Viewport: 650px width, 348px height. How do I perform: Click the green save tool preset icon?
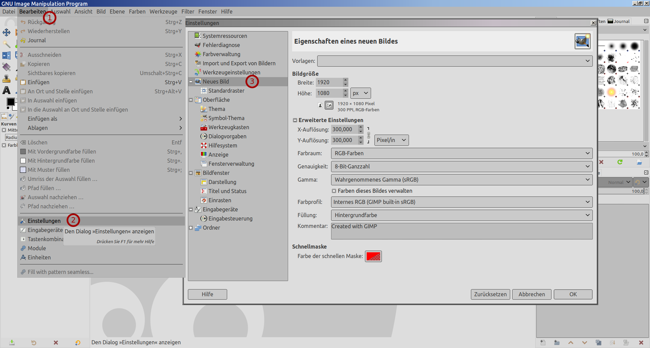[12, 343]
